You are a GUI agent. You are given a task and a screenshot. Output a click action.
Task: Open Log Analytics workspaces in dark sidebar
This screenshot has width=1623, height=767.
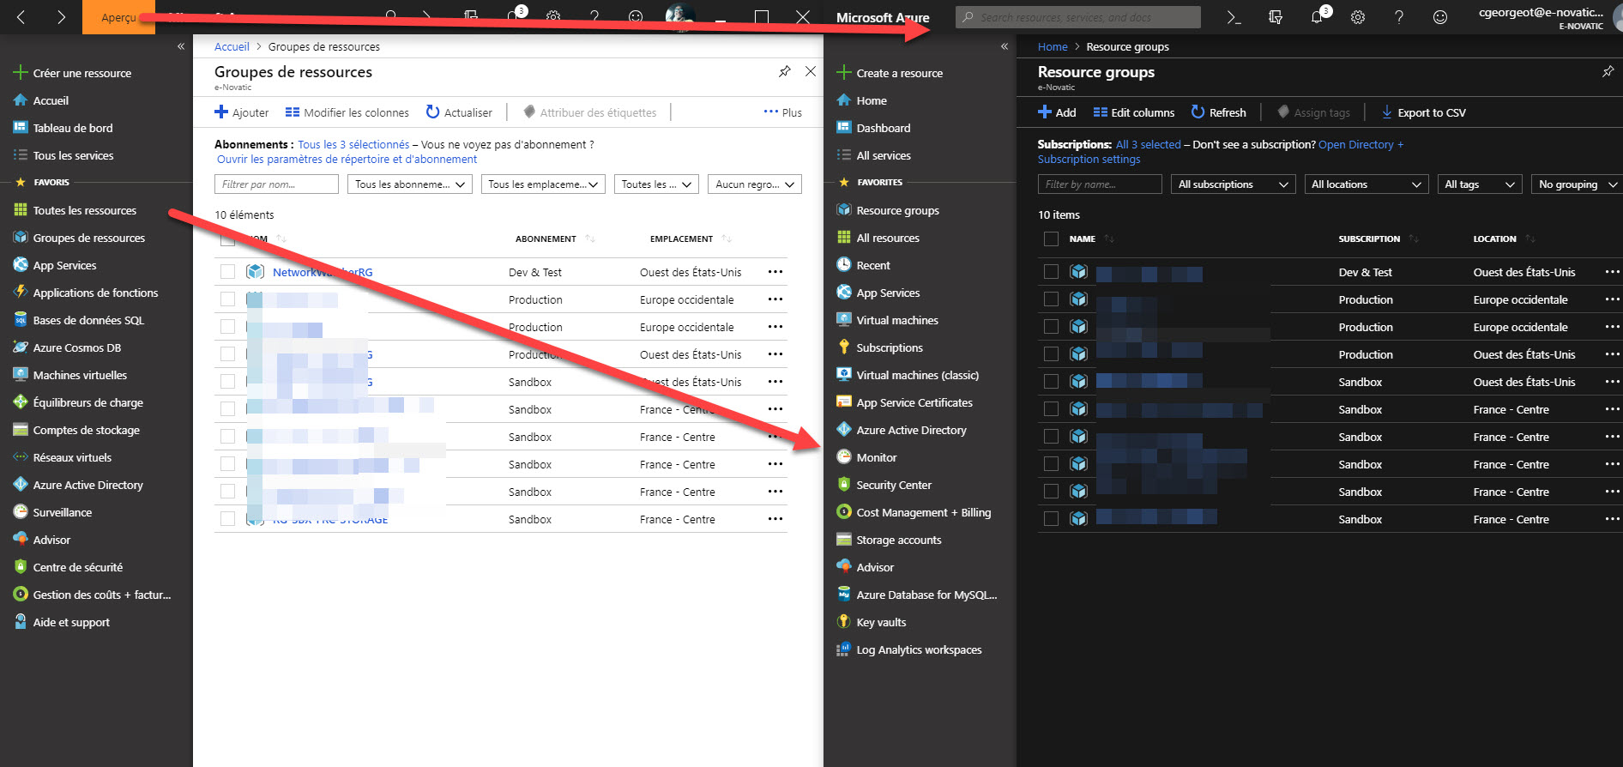point(919,649)
